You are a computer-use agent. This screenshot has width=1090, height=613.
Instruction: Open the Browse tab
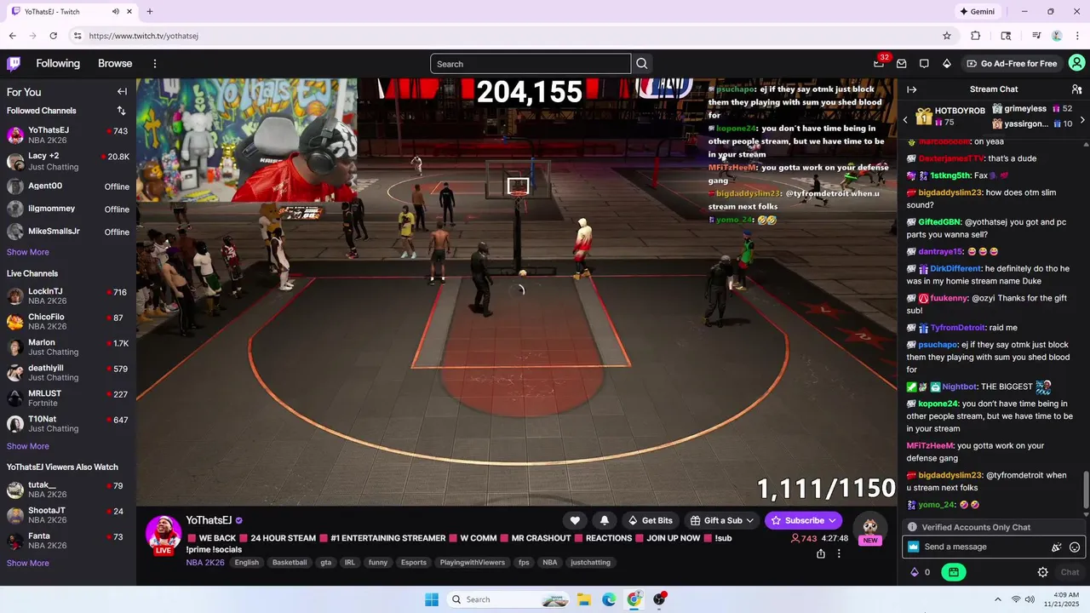point(115,64)
